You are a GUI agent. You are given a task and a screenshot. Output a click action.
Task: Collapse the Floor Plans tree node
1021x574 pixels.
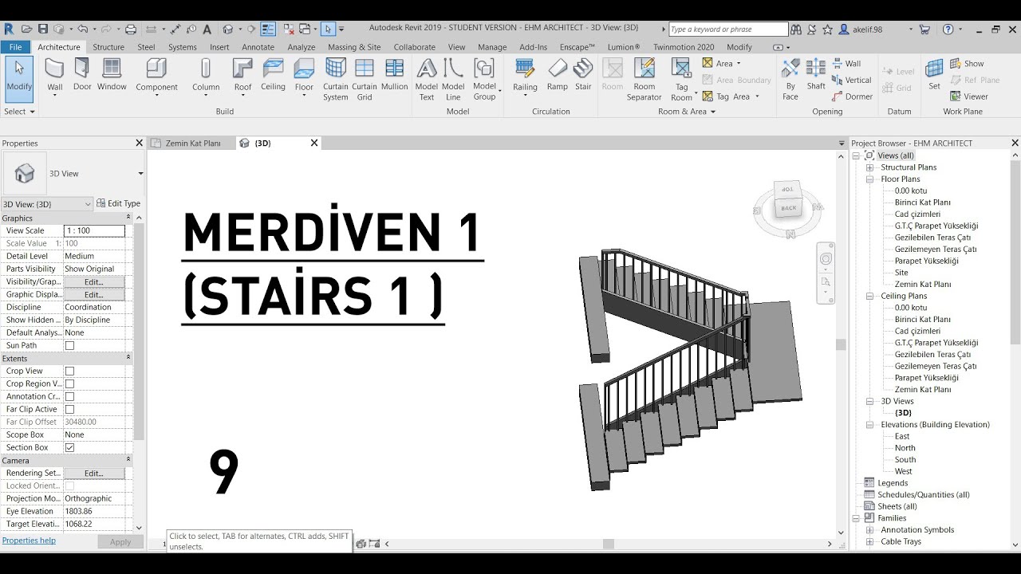click(x=870, y=179)
